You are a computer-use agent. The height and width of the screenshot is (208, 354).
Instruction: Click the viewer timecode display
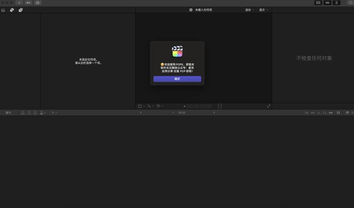point(200,106)
